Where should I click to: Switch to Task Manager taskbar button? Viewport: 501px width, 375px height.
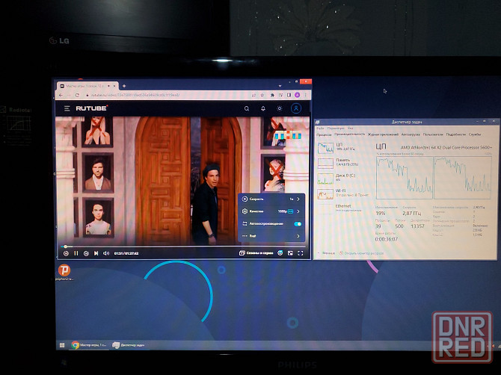coord(129,345)
